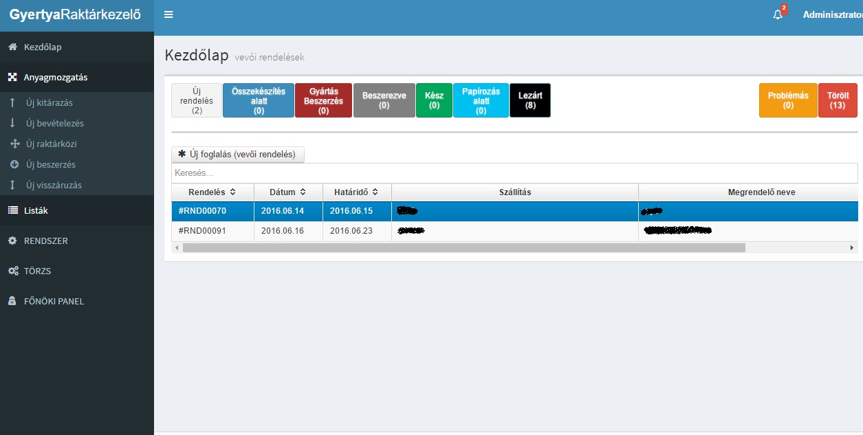Click date cell 2016.06.16

coord(288,231)
